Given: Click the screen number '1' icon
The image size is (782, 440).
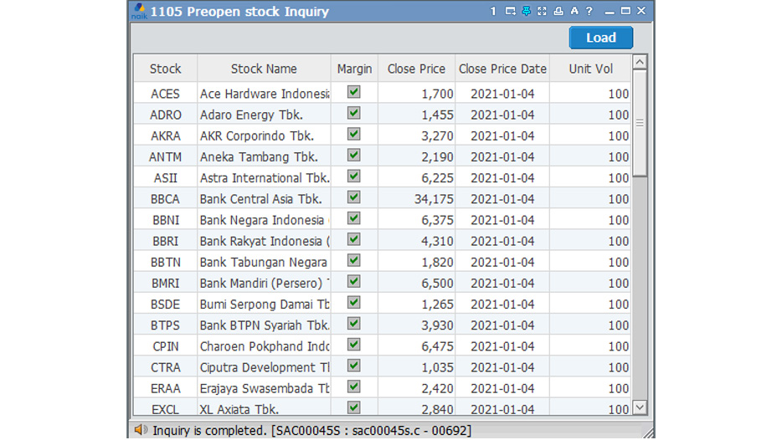Looking at the screenshot, I should click(x=494, y=12).
